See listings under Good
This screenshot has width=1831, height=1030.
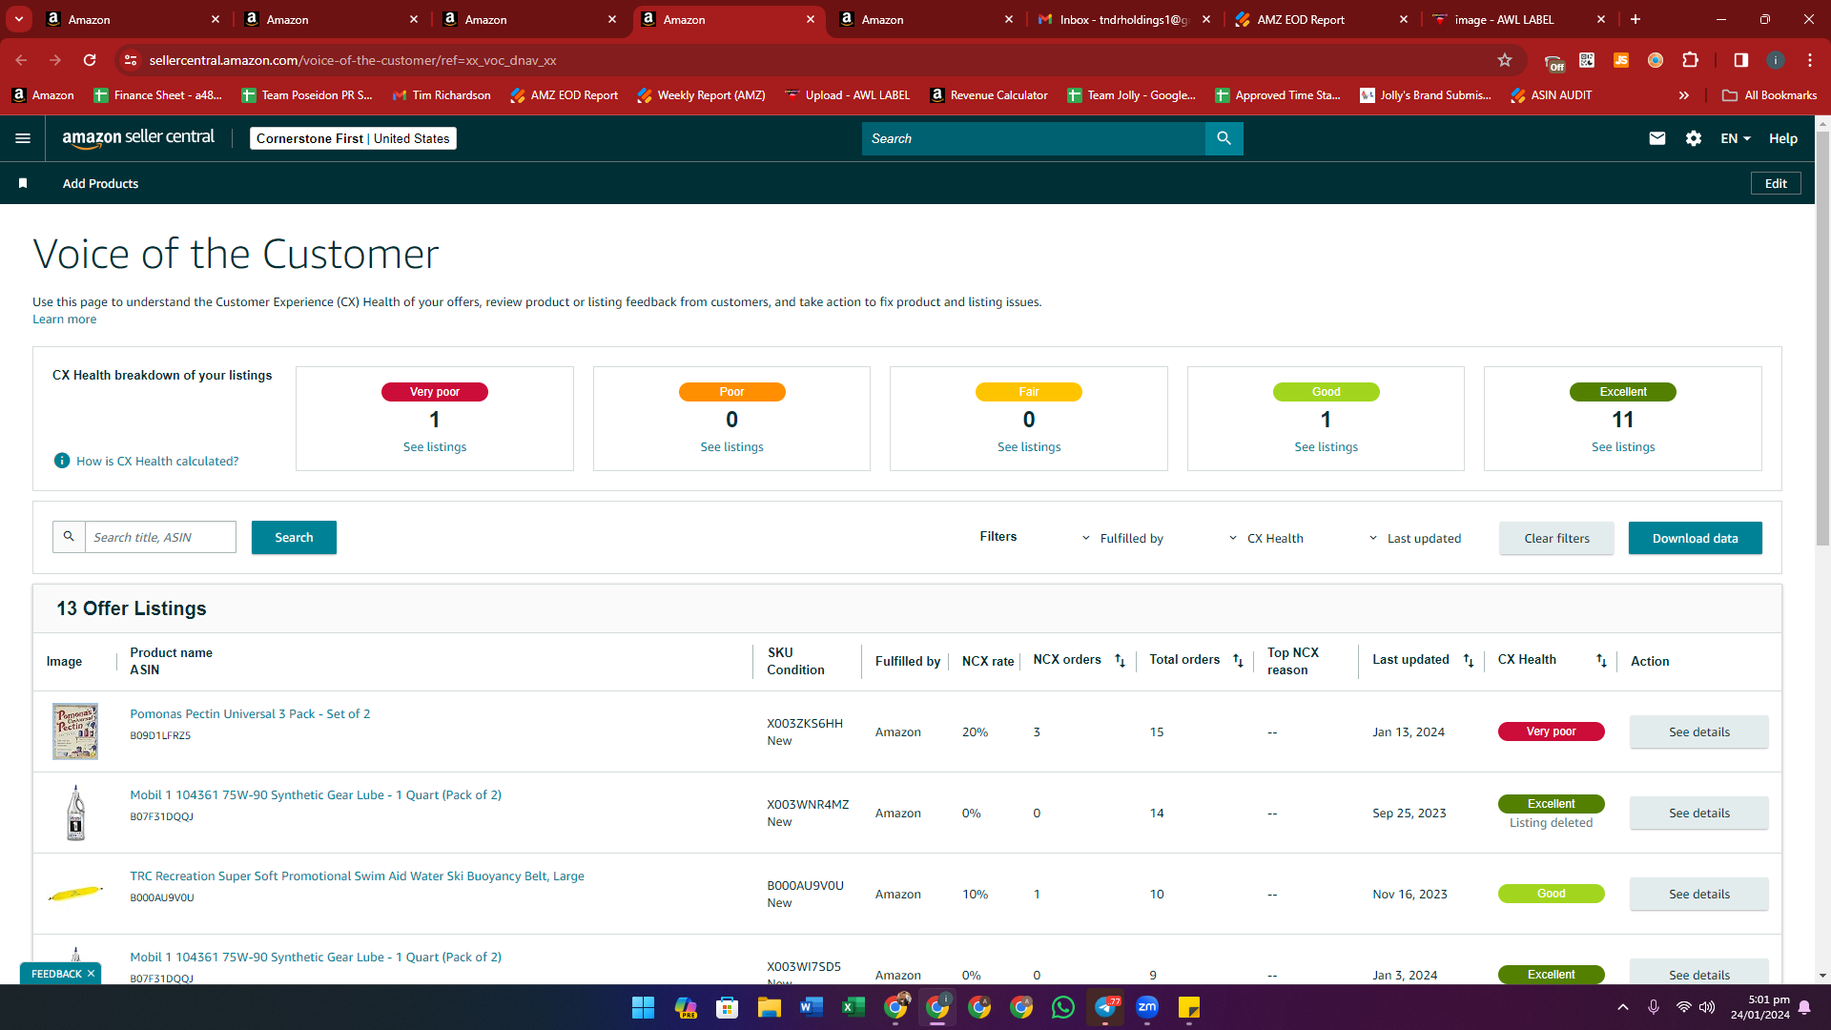coord(1326,446)
